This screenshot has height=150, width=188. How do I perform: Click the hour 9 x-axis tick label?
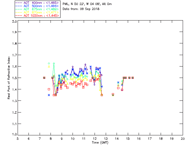pyautogui.click(x=62, y=139)
